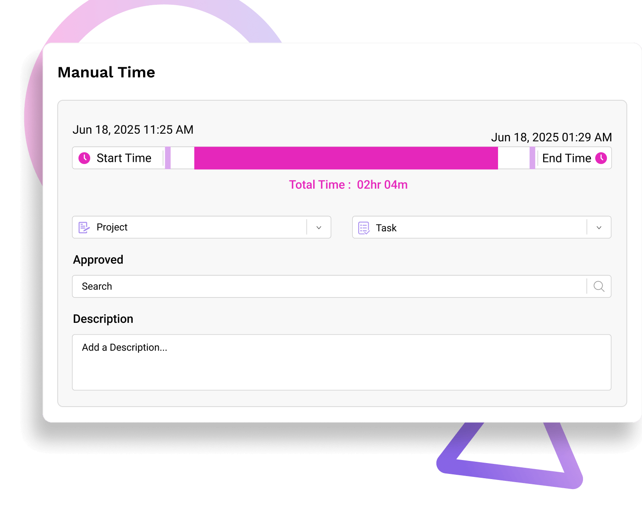Screen dimensions: 642x506
Task: Click the Start Time clock icon
Action: 84,158
